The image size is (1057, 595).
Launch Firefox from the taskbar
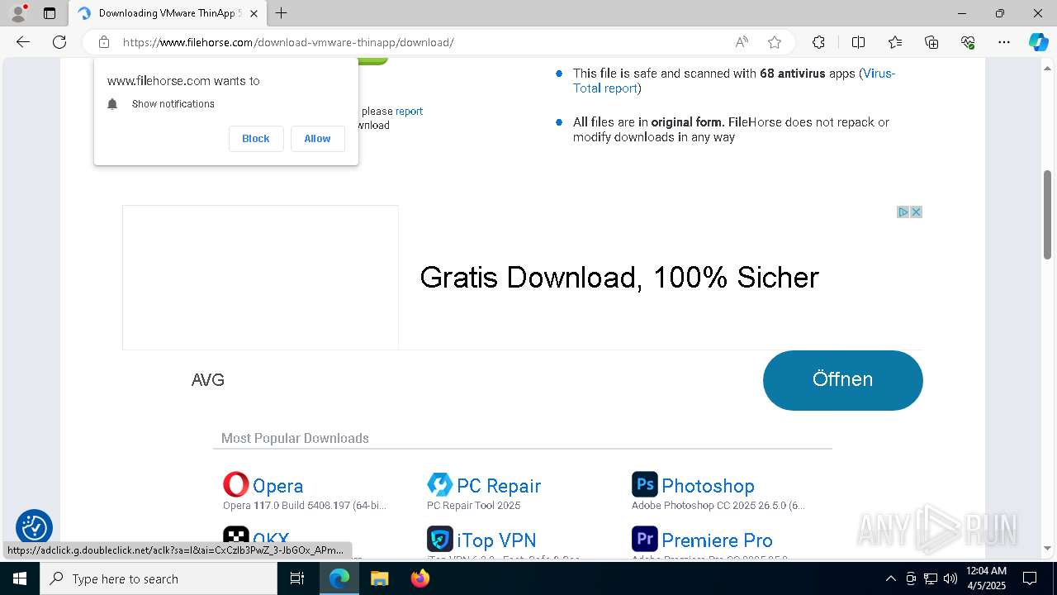pyautogui.click(x=419, y=578)
